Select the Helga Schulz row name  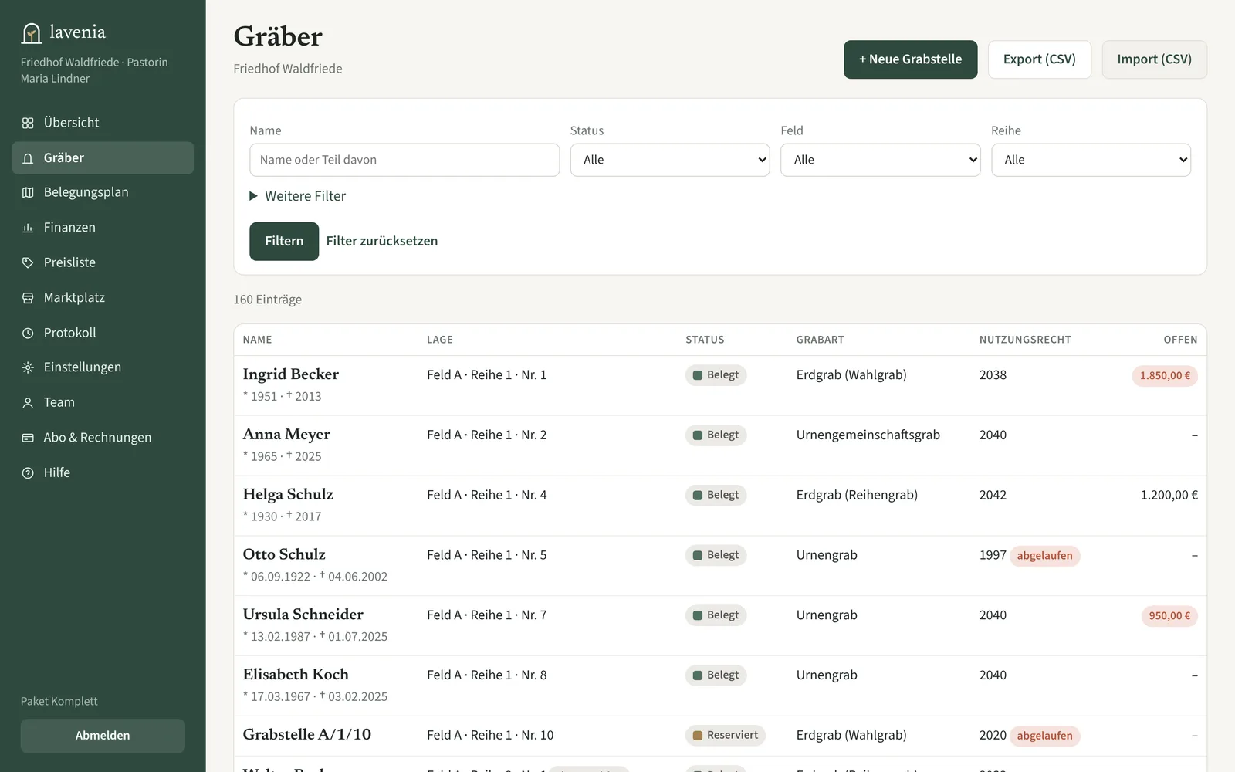pos(288,494)
